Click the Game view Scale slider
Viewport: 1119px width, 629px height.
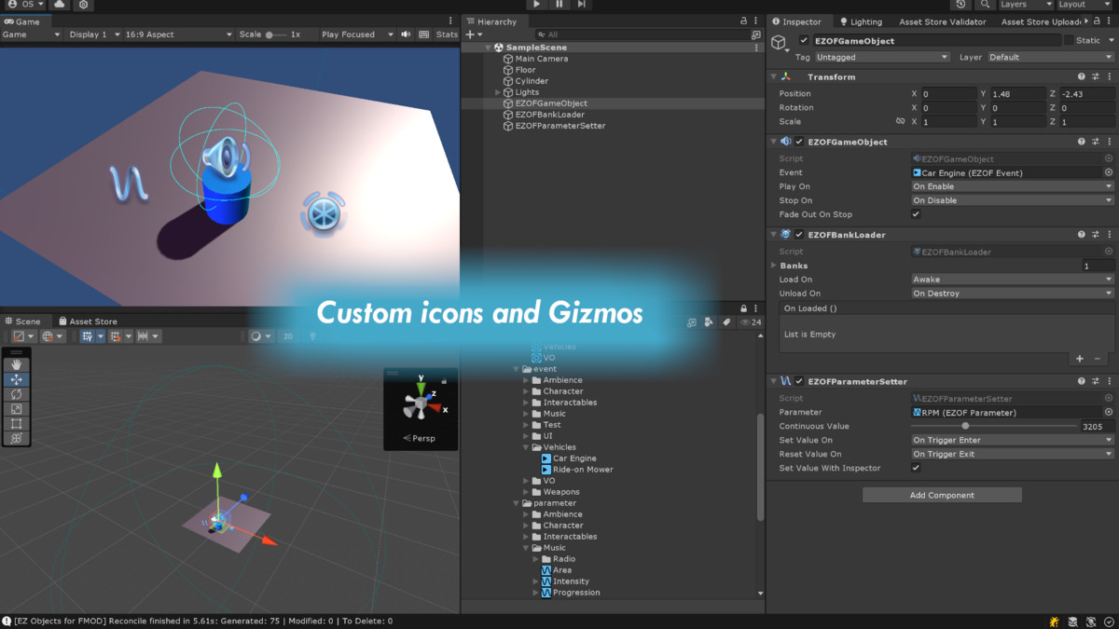[x=276, y=34]
